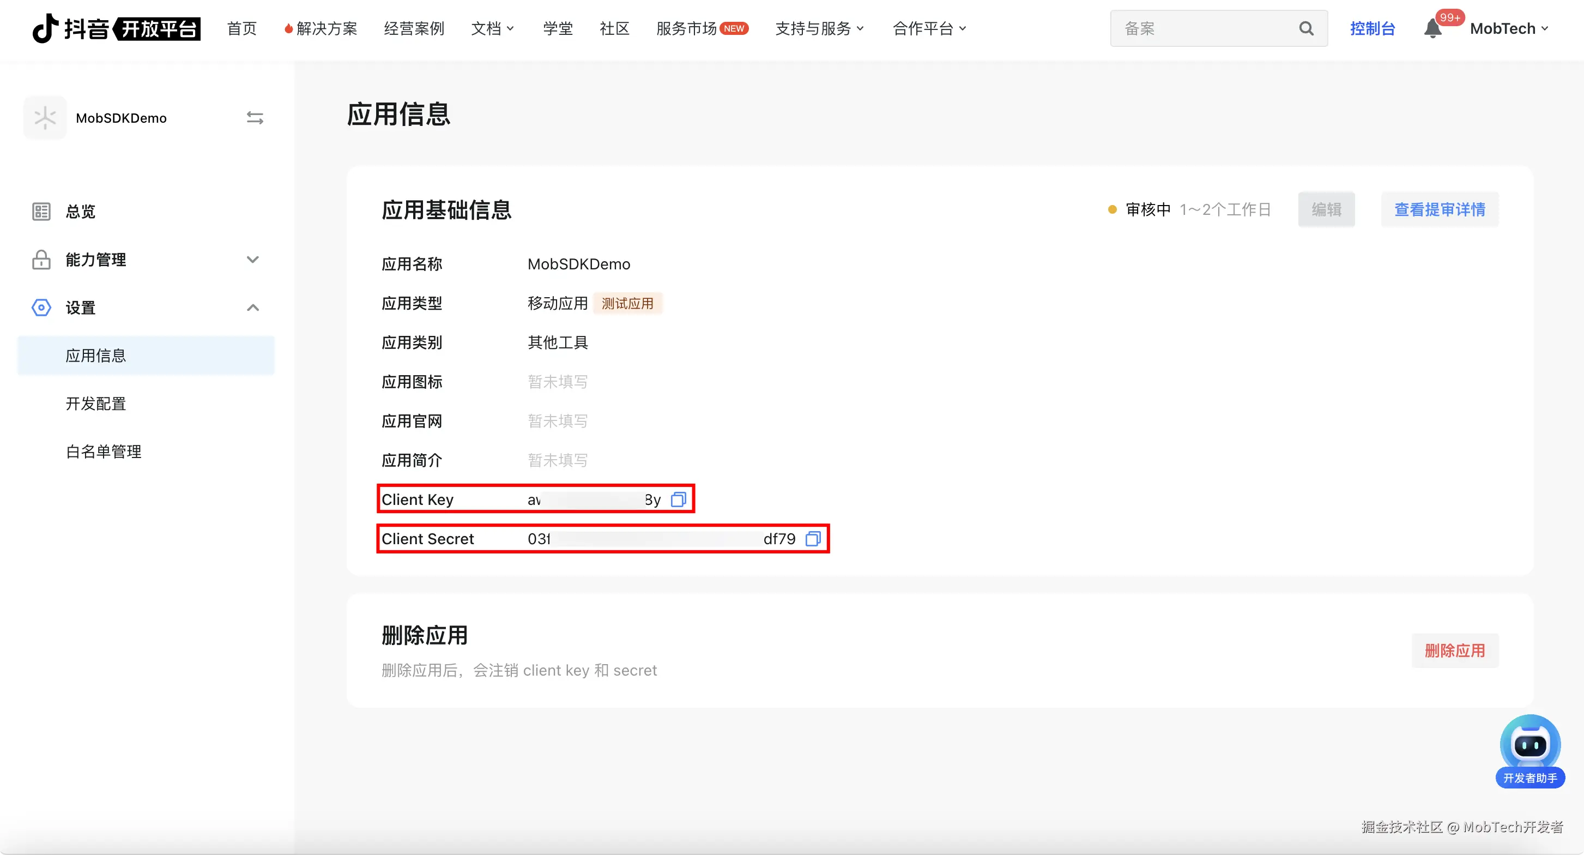Select 应用信息 in the sidebar
This screenshot has width=1584, height=855.
146,356
